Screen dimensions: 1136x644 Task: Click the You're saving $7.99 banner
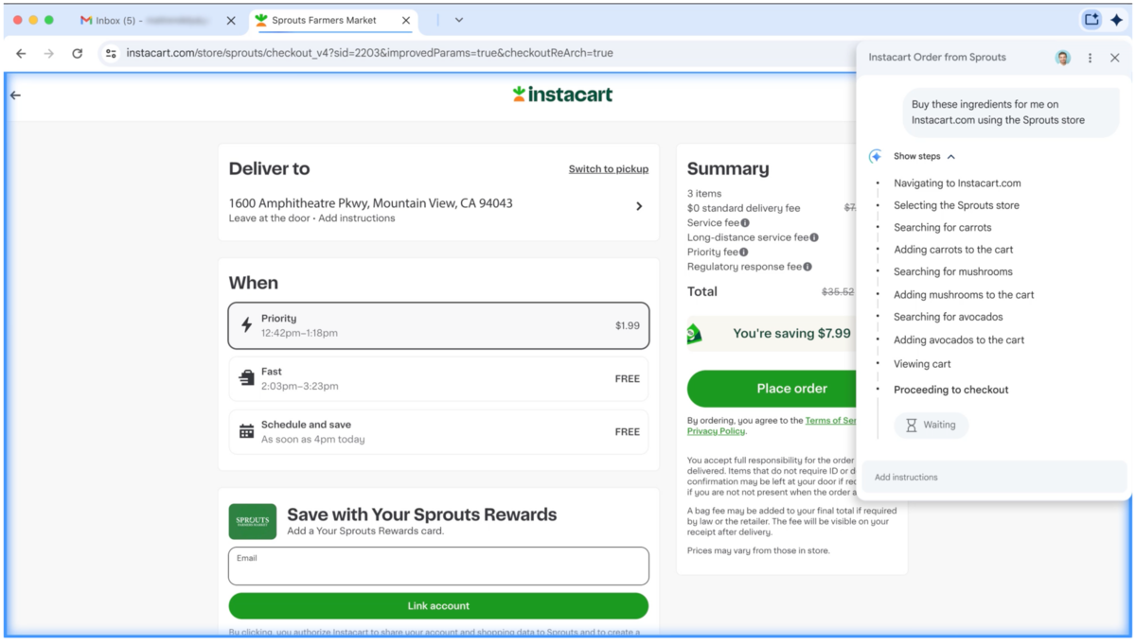(x=771, y=334)
